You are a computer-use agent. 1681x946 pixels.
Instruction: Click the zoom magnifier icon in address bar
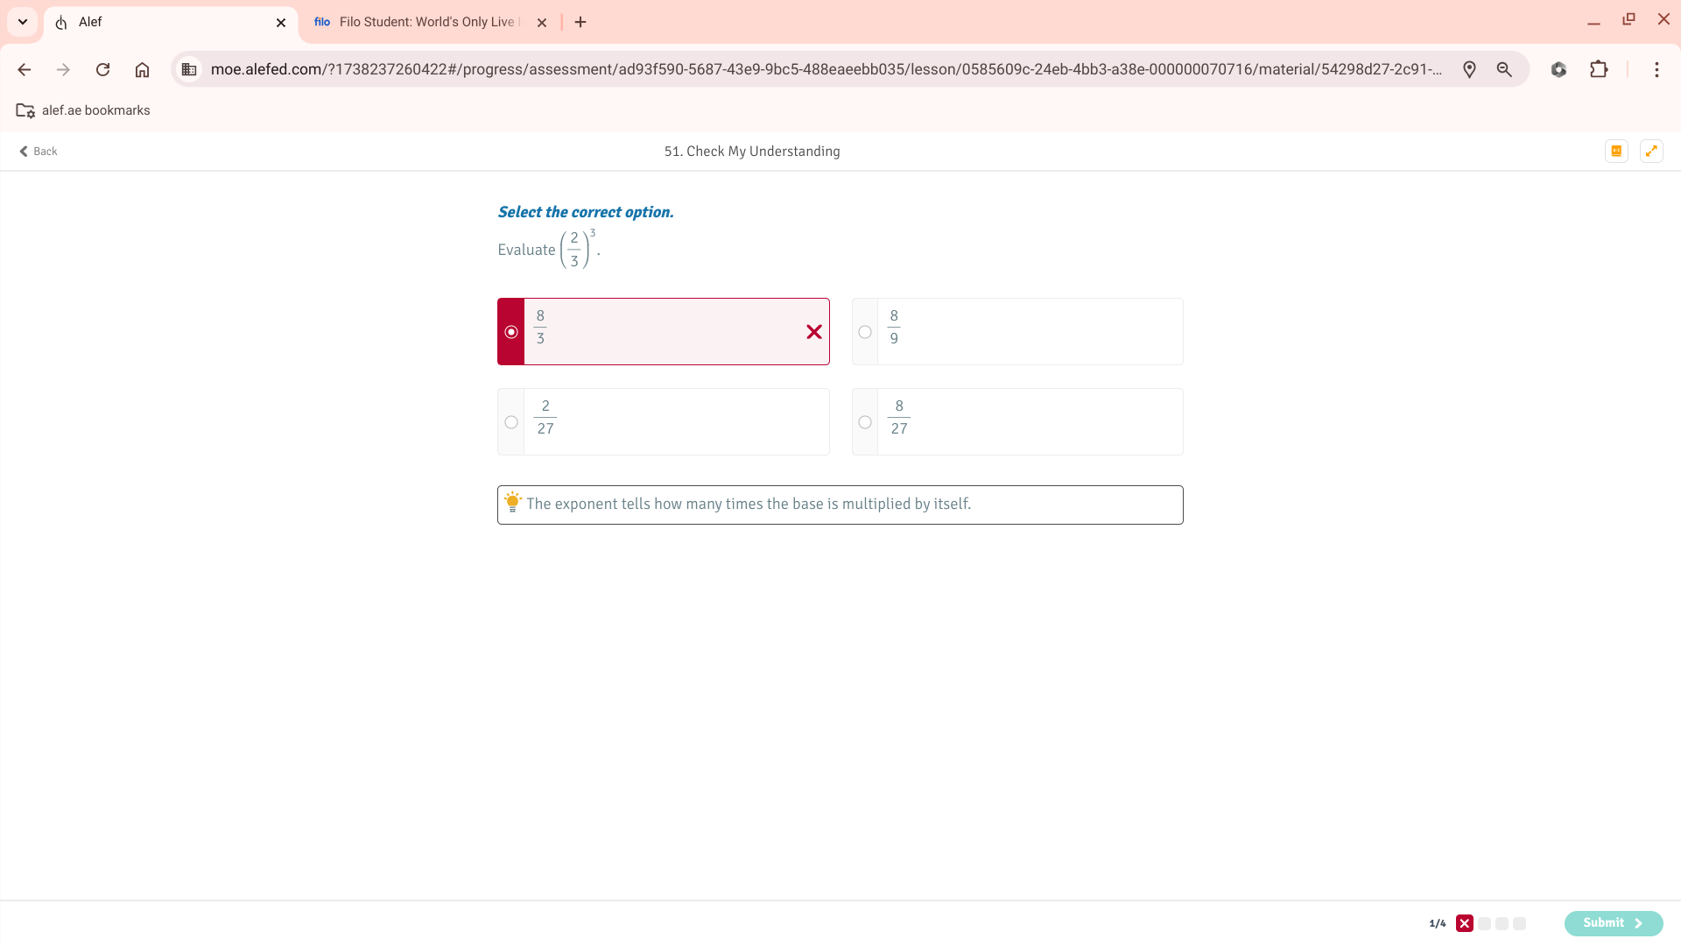pos(1504,69)
